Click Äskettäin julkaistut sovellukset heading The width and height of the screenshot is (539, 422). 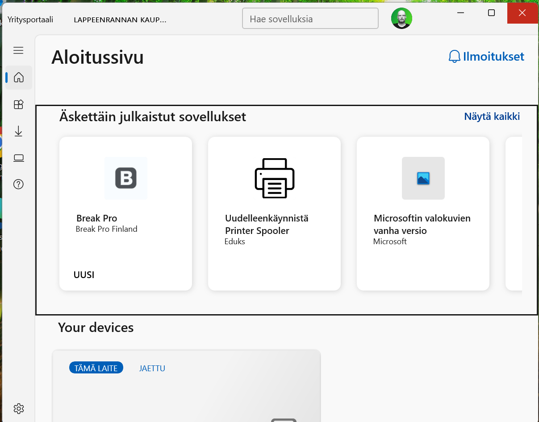point(153,117)
